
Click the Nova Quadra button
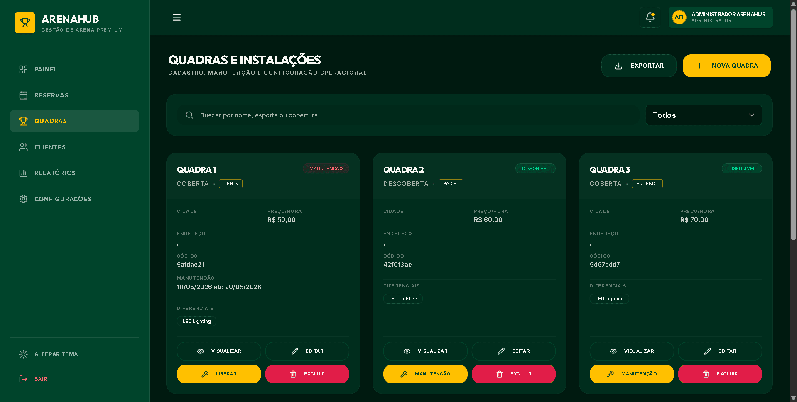726,66
